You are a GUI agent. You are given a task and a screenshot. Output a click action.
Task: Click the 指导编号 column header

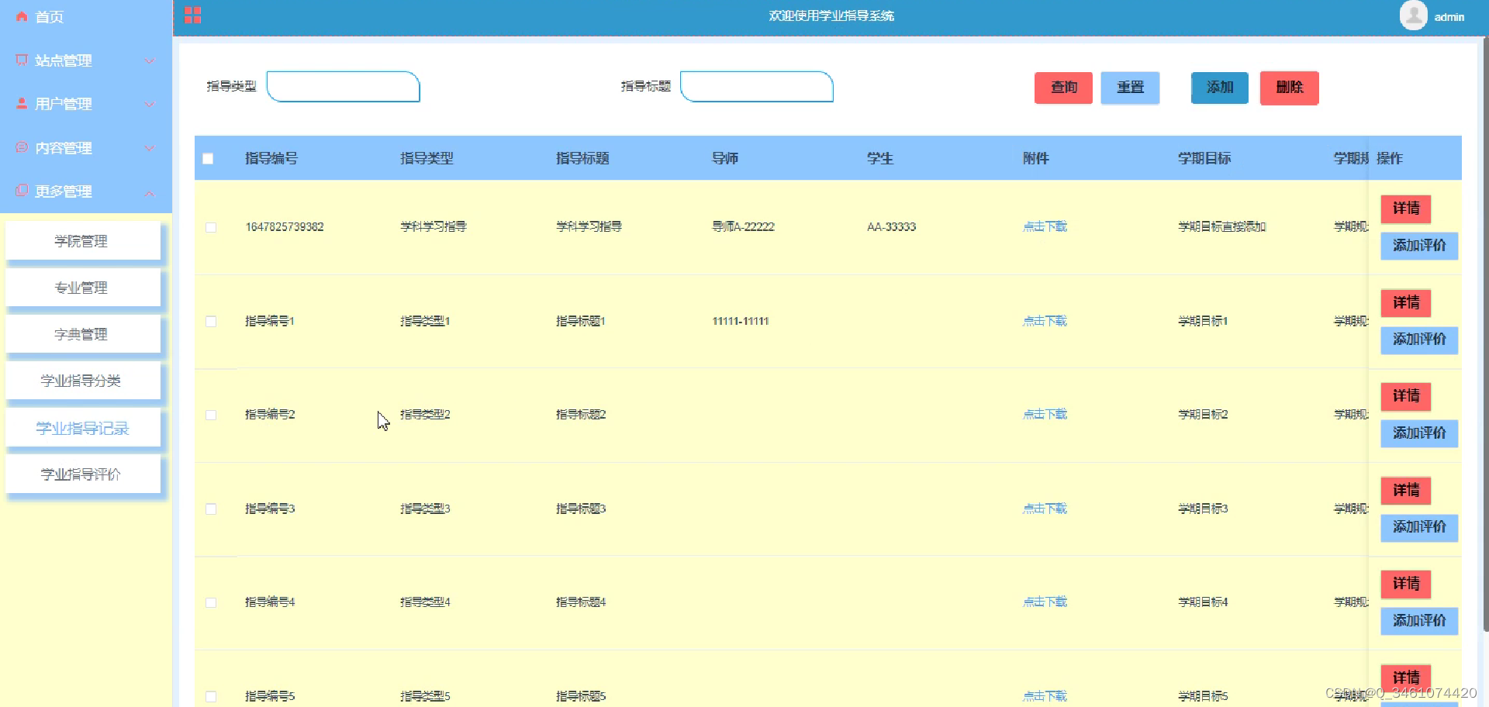[271, 159]
